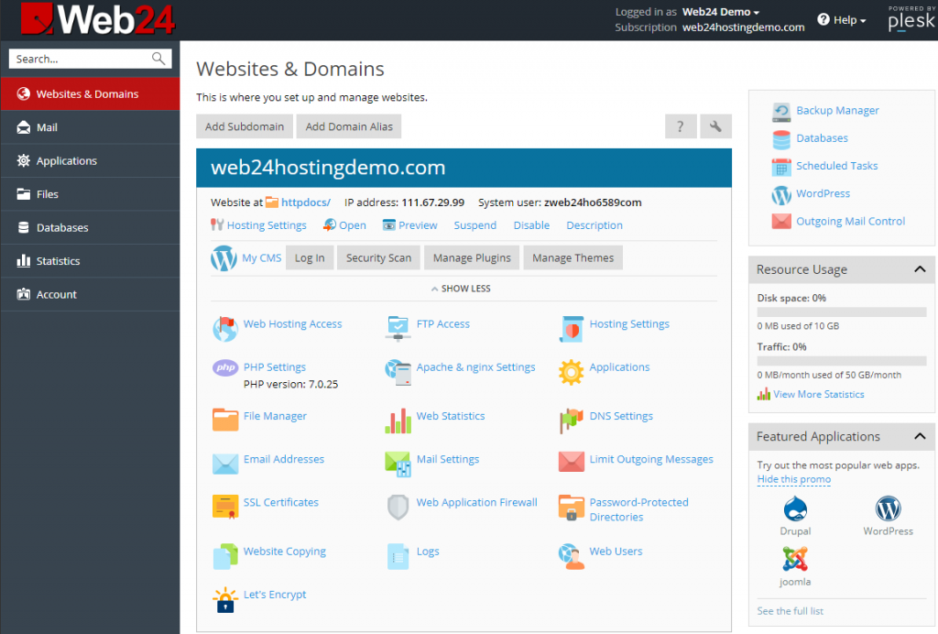Click the purple PHP Settings icon
Viewport: 938px width, 634px height.
225,367
